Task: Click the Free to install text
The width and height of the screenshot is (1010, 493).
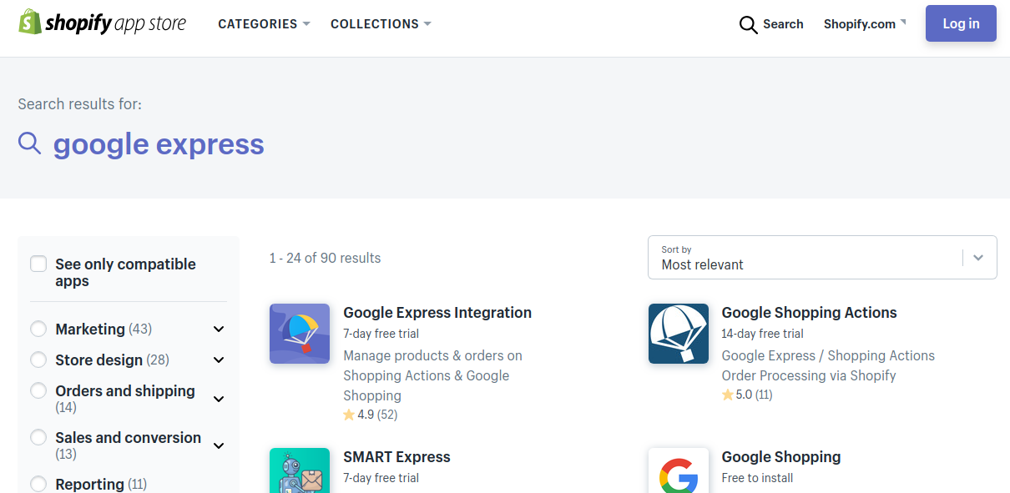Action: (757, 478)
